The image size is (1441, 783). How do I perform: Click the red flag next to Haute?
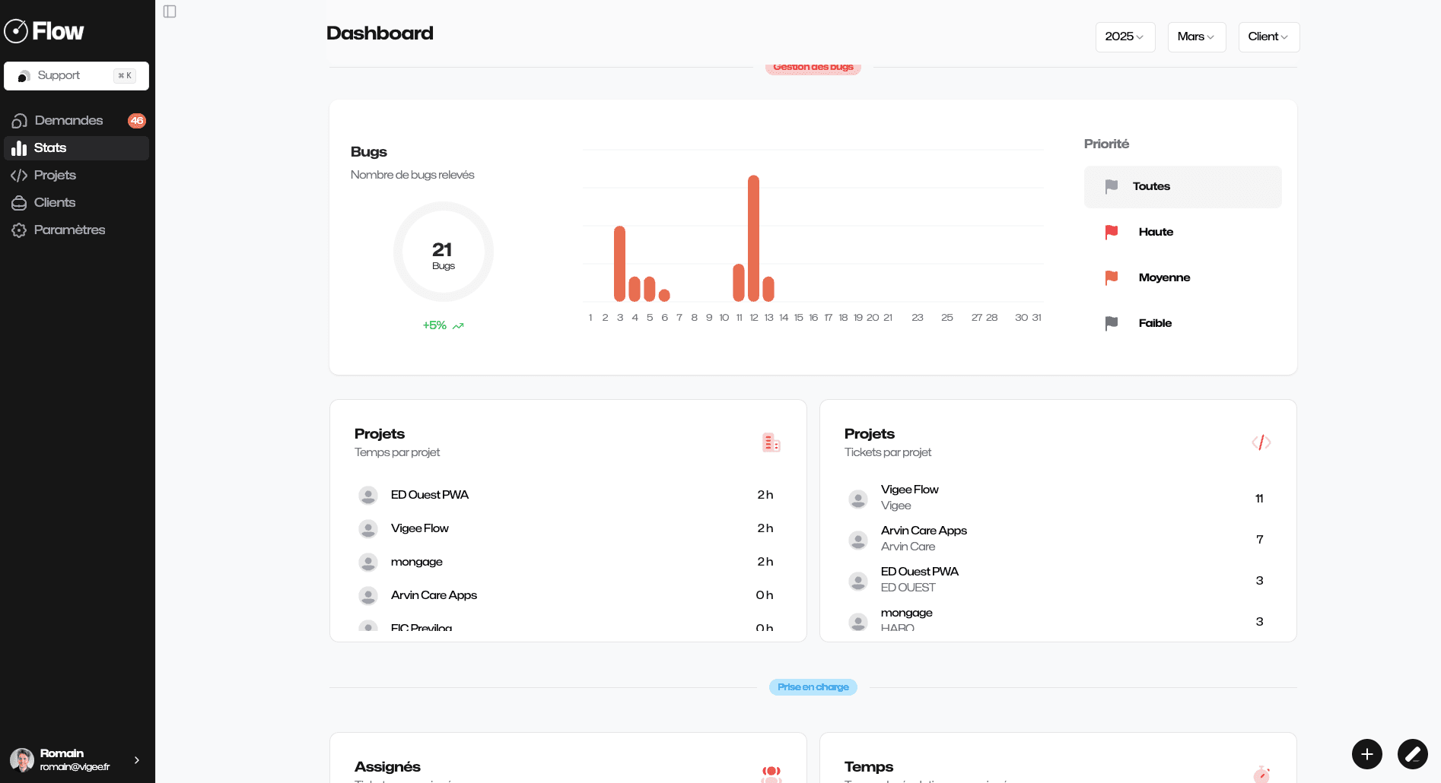(1112, 232)
